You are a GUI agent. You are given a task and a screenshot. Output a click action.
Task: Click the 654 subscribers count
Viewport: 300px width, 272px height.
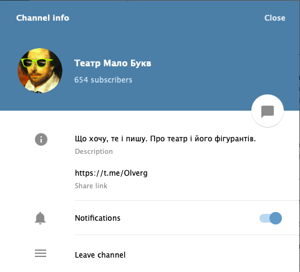click(x=103, y=80)
